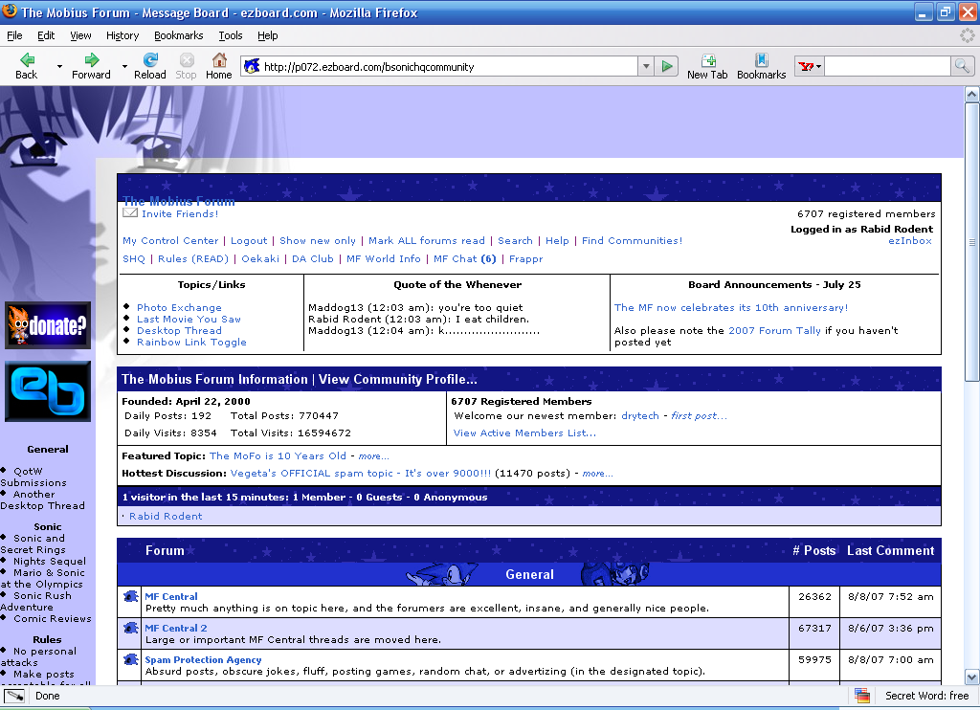Toggle the Rainbow Link Toggle link
The image size is (980, 710).
(191, 343)
